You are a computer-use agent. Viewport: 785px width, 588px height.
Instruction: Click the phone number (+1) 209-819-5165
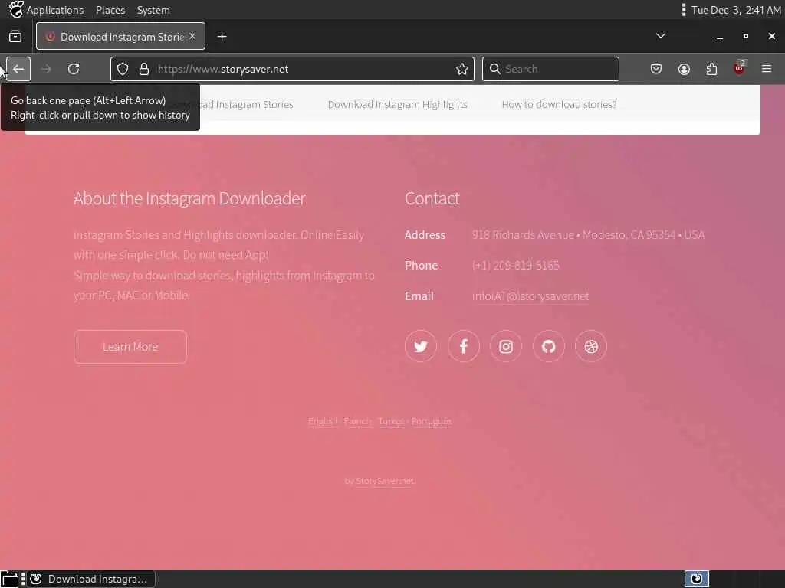[x=516, y=266]
